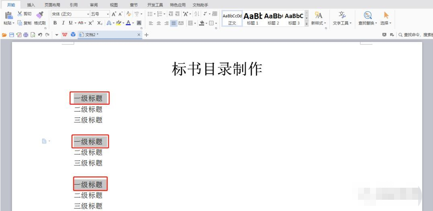433x211 pixels.
Task: Toggle character shading (gray A)
Action: pyautogui.click(x=139, y=23)
